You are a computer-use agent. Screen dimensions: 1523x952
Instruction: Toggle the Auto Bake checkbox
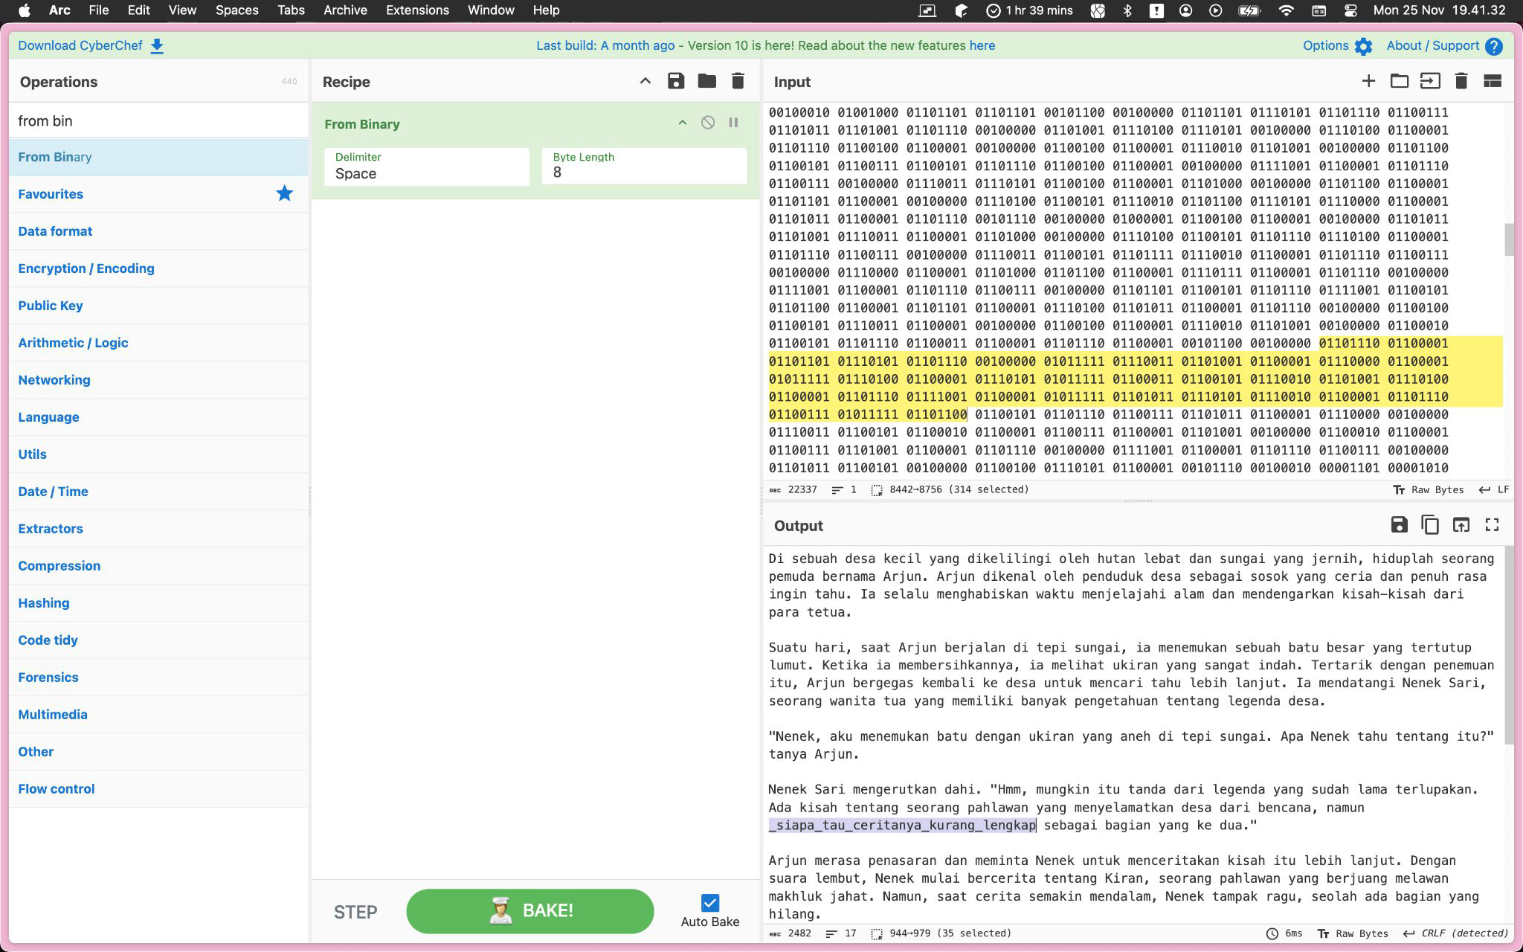click(x=709, y=903)
